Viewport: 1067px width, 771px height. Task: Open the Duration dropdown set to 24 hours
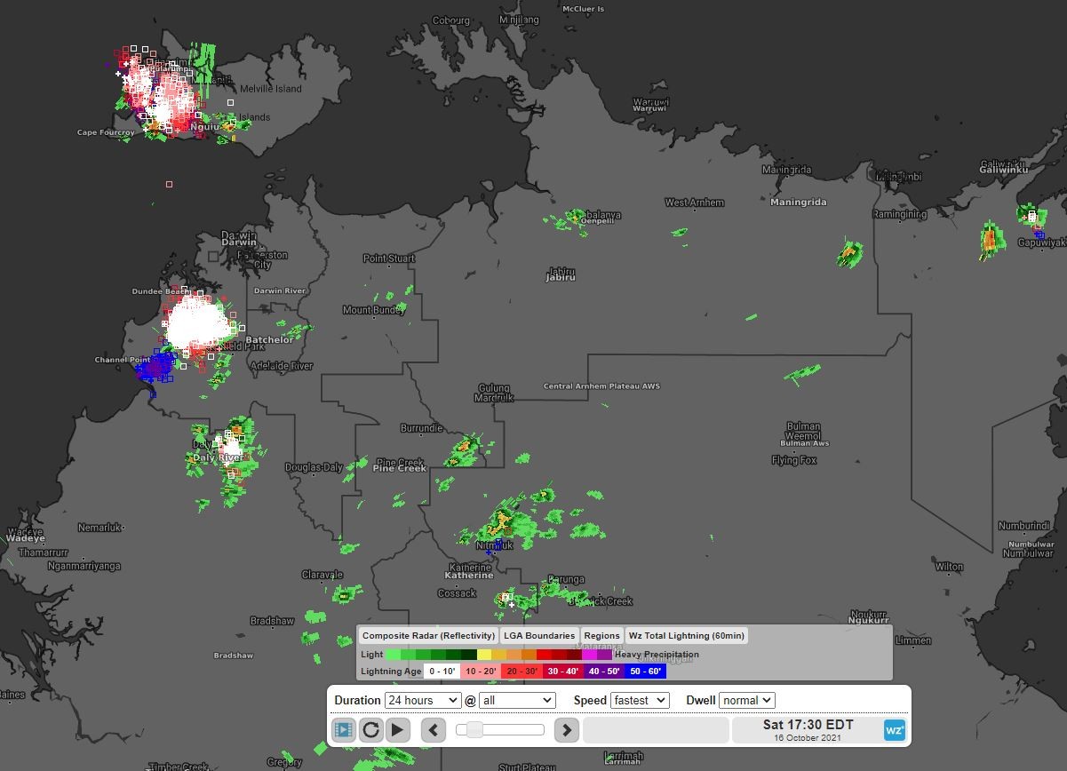click(423, 701)
